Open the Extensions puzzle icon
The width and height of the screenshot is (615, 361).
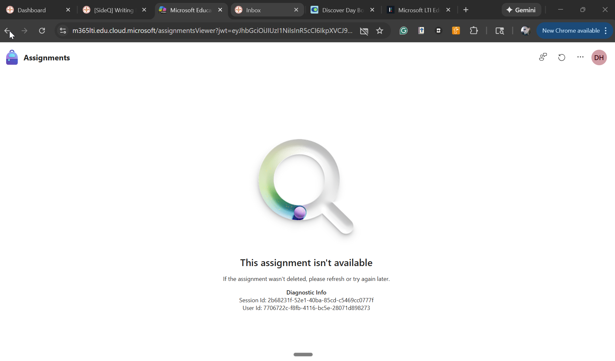[474, 31]
